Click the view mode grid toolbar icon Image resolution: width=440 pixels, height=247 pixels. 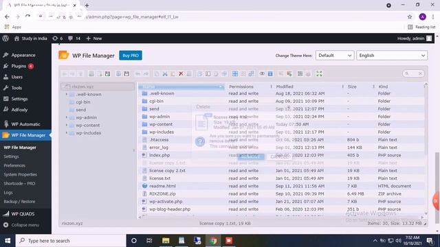pos(300,74)
